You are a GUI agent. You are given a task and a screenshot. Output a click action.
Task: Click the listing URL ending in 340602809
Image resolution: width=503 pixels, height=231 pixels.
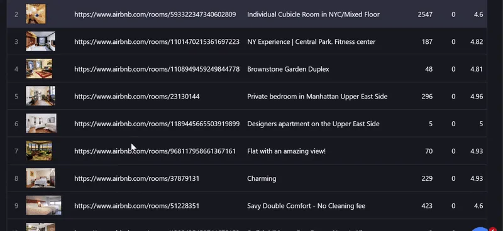[x=155, y=14]
